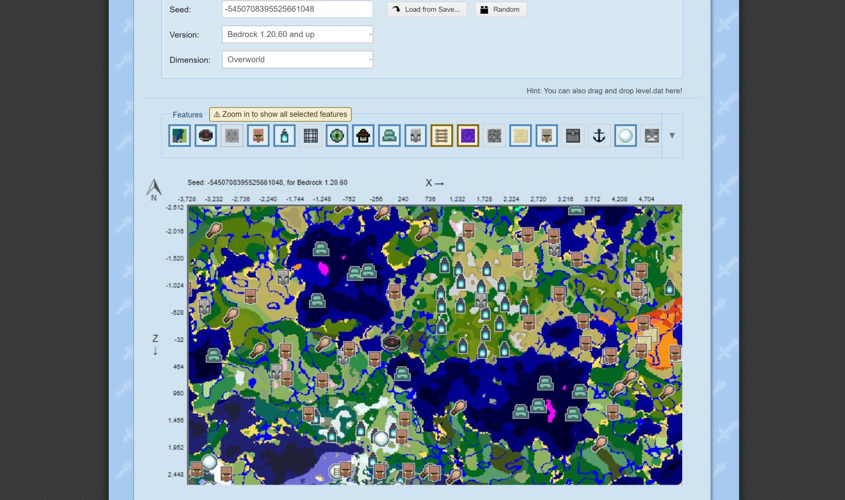
Task: Toggle the Witch Hut feature icon
Action: pos(363,136)
